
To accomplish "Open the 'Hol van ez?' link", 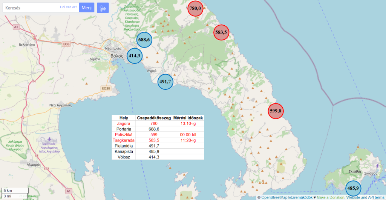I will point(68,8).
